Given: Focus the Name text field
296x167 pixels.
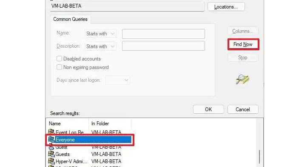Looking at the screenshot, I should tap(163, 34).
